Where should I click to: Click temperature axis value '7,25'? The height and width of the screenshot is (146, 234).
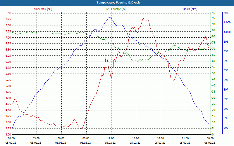[8, 31]
